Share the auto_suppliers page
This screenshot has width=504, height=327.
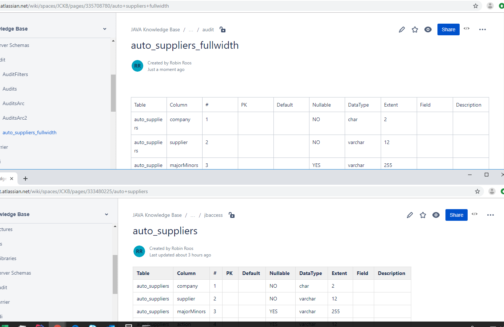[x=456, y=215]
